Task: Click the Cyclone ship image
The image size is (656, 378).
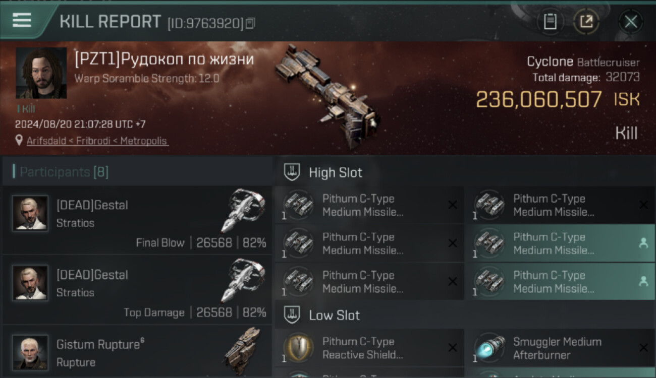Action: coord(327,96)
